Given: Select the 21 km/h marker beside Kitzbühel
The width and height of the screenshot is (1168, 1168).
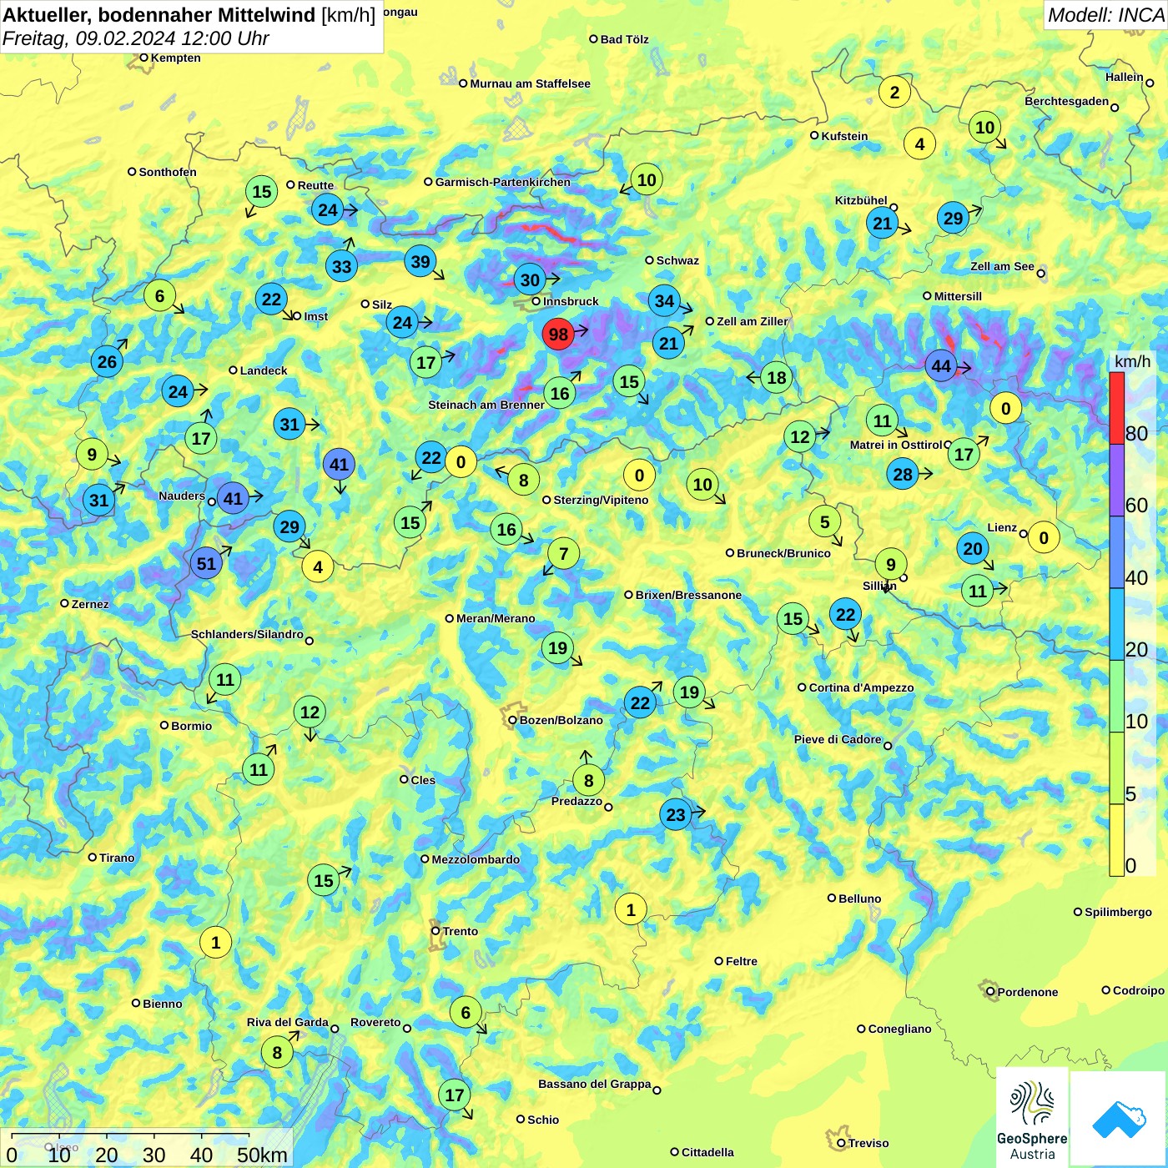Looking at the screenshot, I should pyautogui.click(x=882, y=224).
